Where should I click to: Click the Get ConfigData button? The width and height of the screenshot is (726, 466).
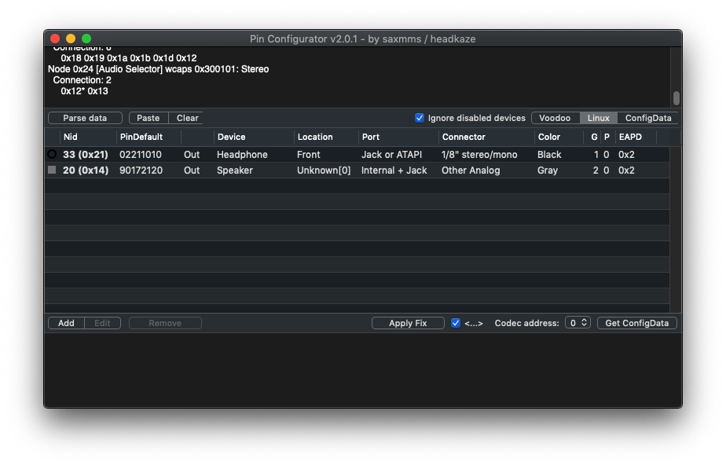[x=637, y=323]
